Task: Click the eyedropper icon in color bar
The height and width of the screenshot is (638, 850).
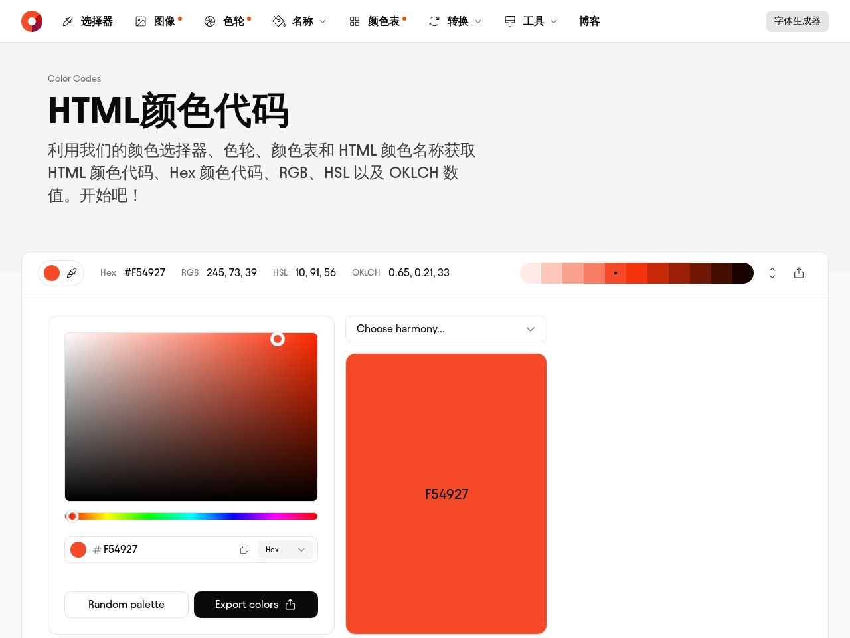Action: [x=72, y=273]
